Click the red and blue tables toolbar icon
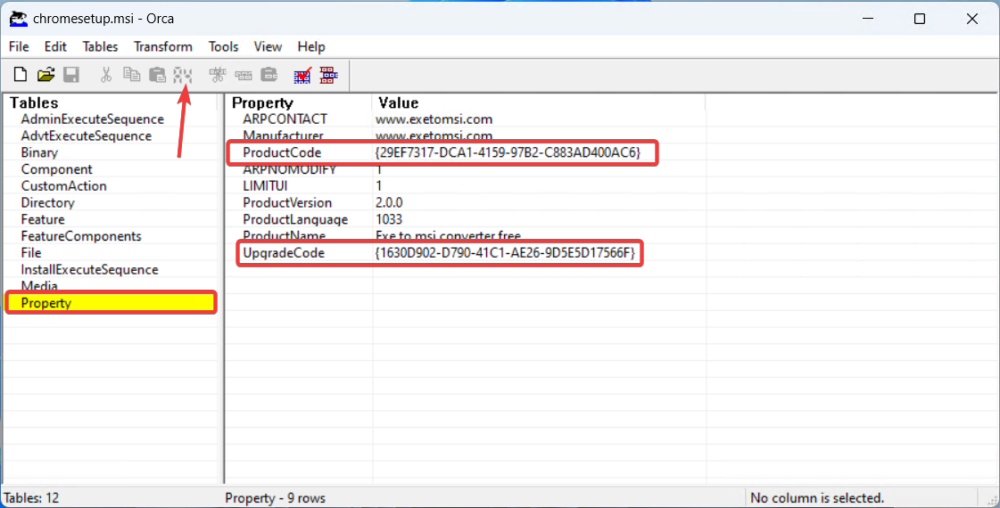 click(328, 75)
